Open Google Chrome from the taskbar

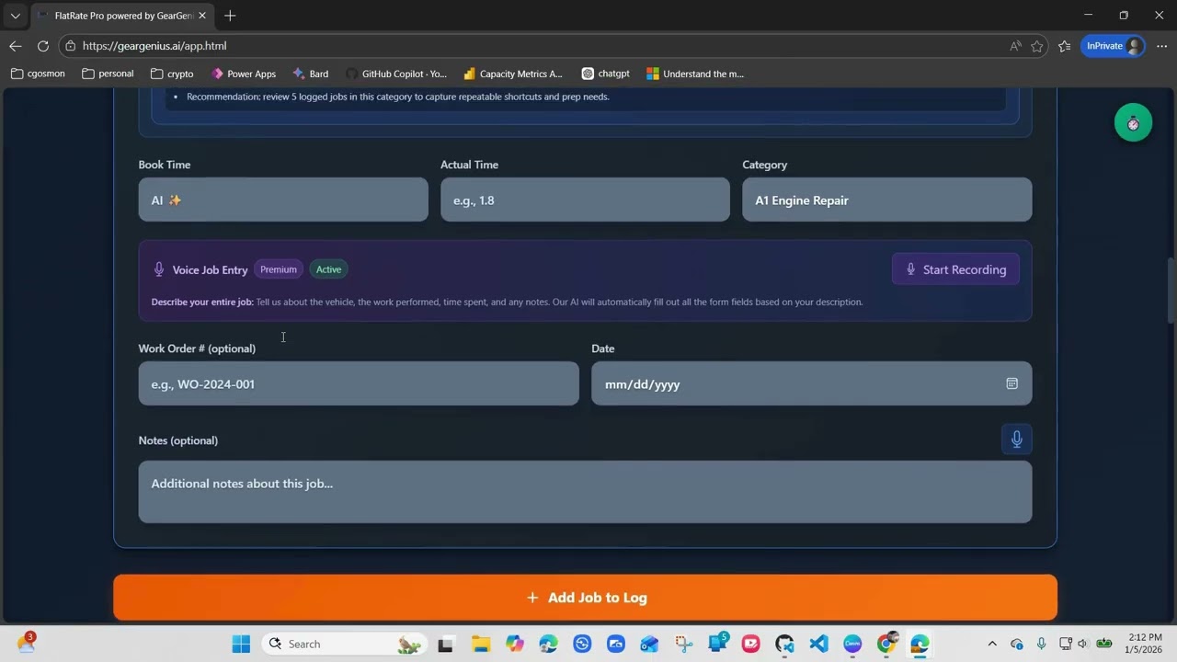tap(886, 644)
